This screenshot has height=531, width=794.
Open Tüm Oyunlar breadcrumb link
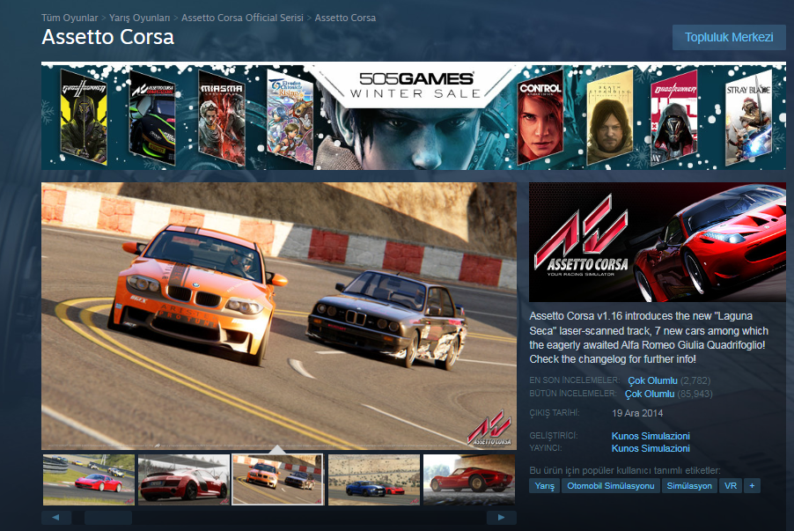point(70,18)
